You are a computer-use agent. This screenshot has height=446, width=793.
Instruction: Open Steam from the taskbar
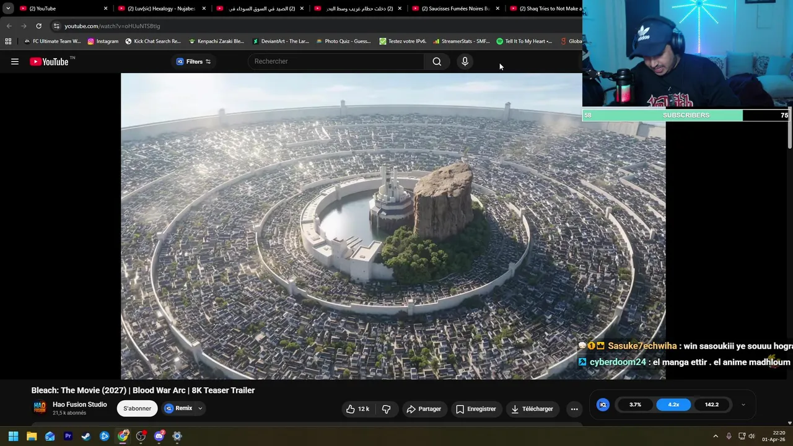pyautogui.click(x=86, y=436)
